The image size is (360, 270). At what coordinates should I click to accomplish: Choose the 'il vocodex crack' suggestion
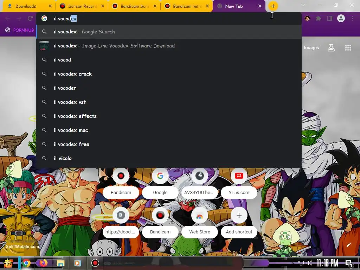(x=169, y=74)
